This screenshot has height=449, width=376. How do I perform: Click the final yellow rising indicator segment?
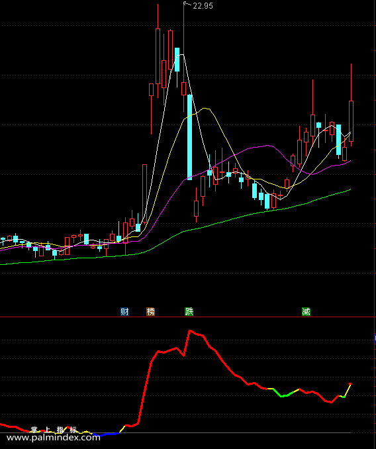pos(348,390)
